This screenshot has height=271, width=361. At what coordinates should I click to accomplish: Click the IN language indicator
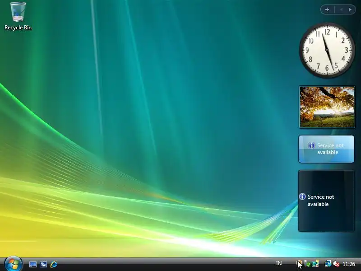[279, 263]
